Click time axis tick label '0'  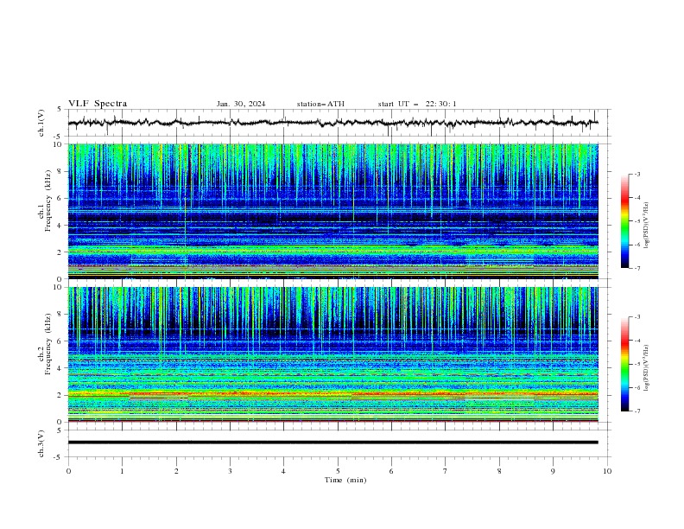(x=68, y=471)
